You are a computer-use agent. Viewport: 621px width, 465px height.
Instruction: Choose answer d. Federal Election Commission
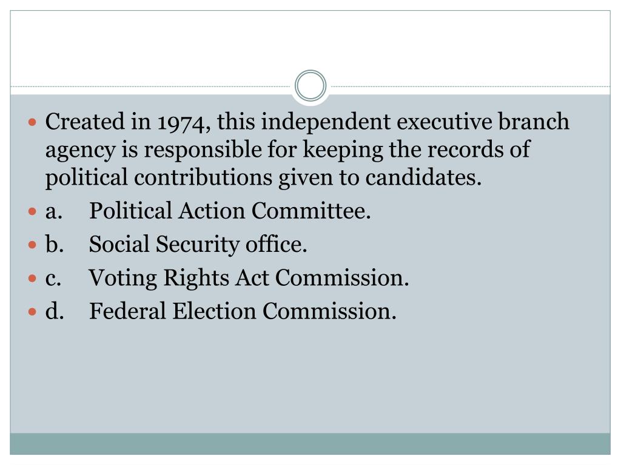pos(221,311)
